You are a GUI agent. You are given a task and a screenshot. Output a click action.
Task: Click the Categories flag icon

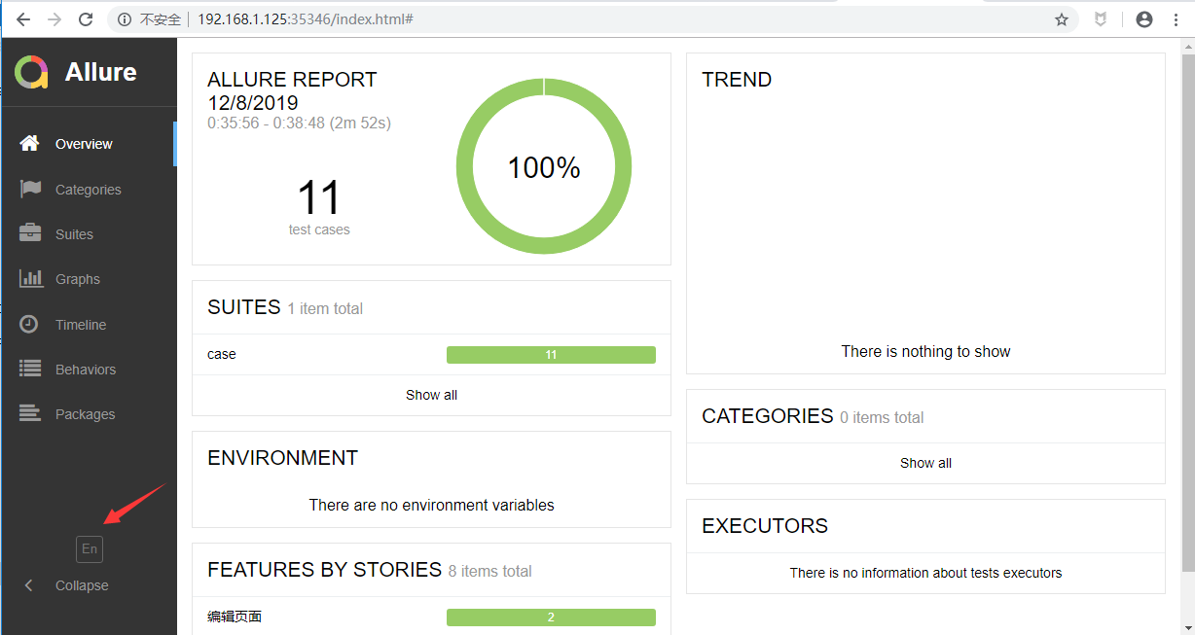tap(30, 189)
